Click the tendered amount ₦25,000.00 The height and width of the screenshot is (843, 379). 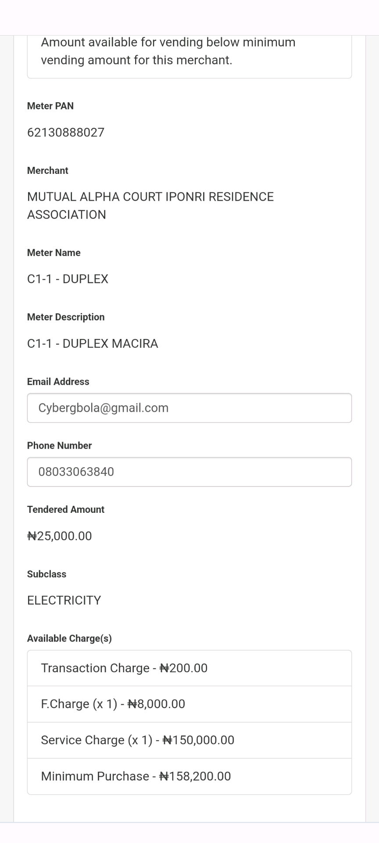point(60,536)
